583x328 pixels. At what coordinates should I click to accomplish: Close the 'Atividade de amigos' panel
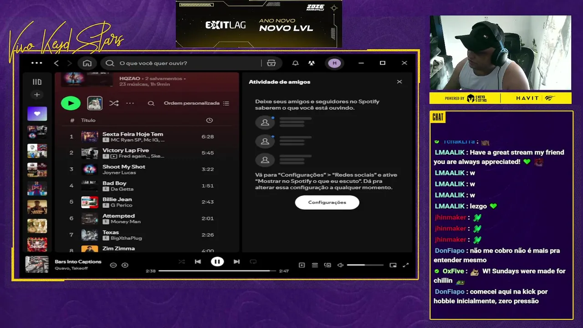coord(399,82)
